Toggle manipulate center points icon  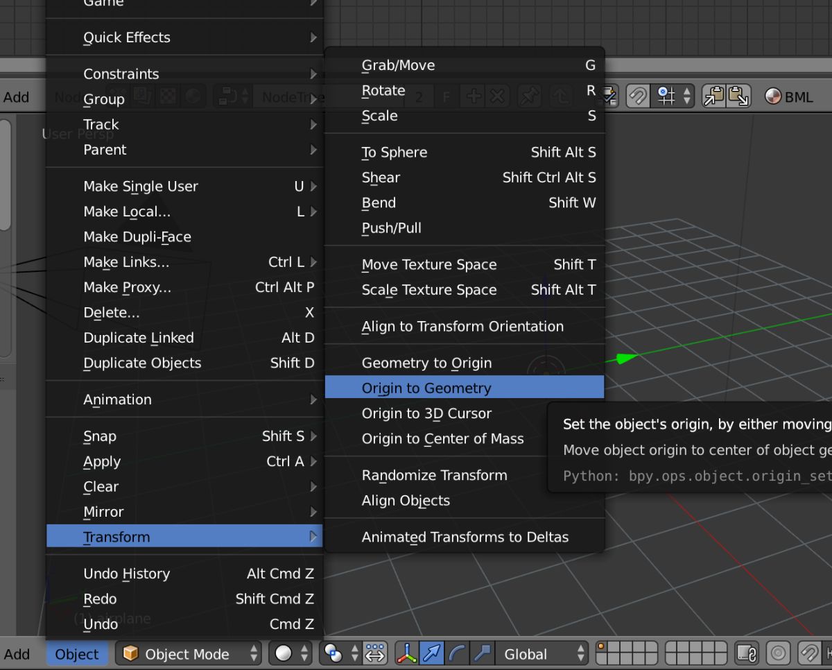click(375, 654)
